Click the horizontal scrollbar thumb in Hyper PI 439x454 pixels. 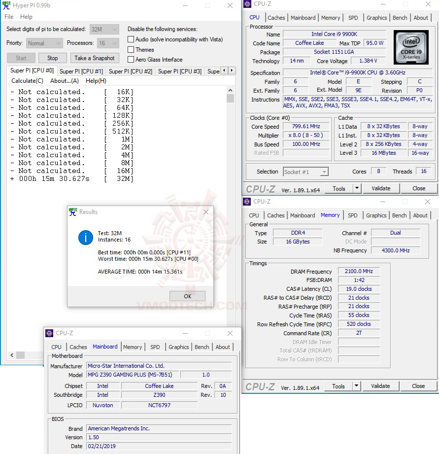(20, 355)
